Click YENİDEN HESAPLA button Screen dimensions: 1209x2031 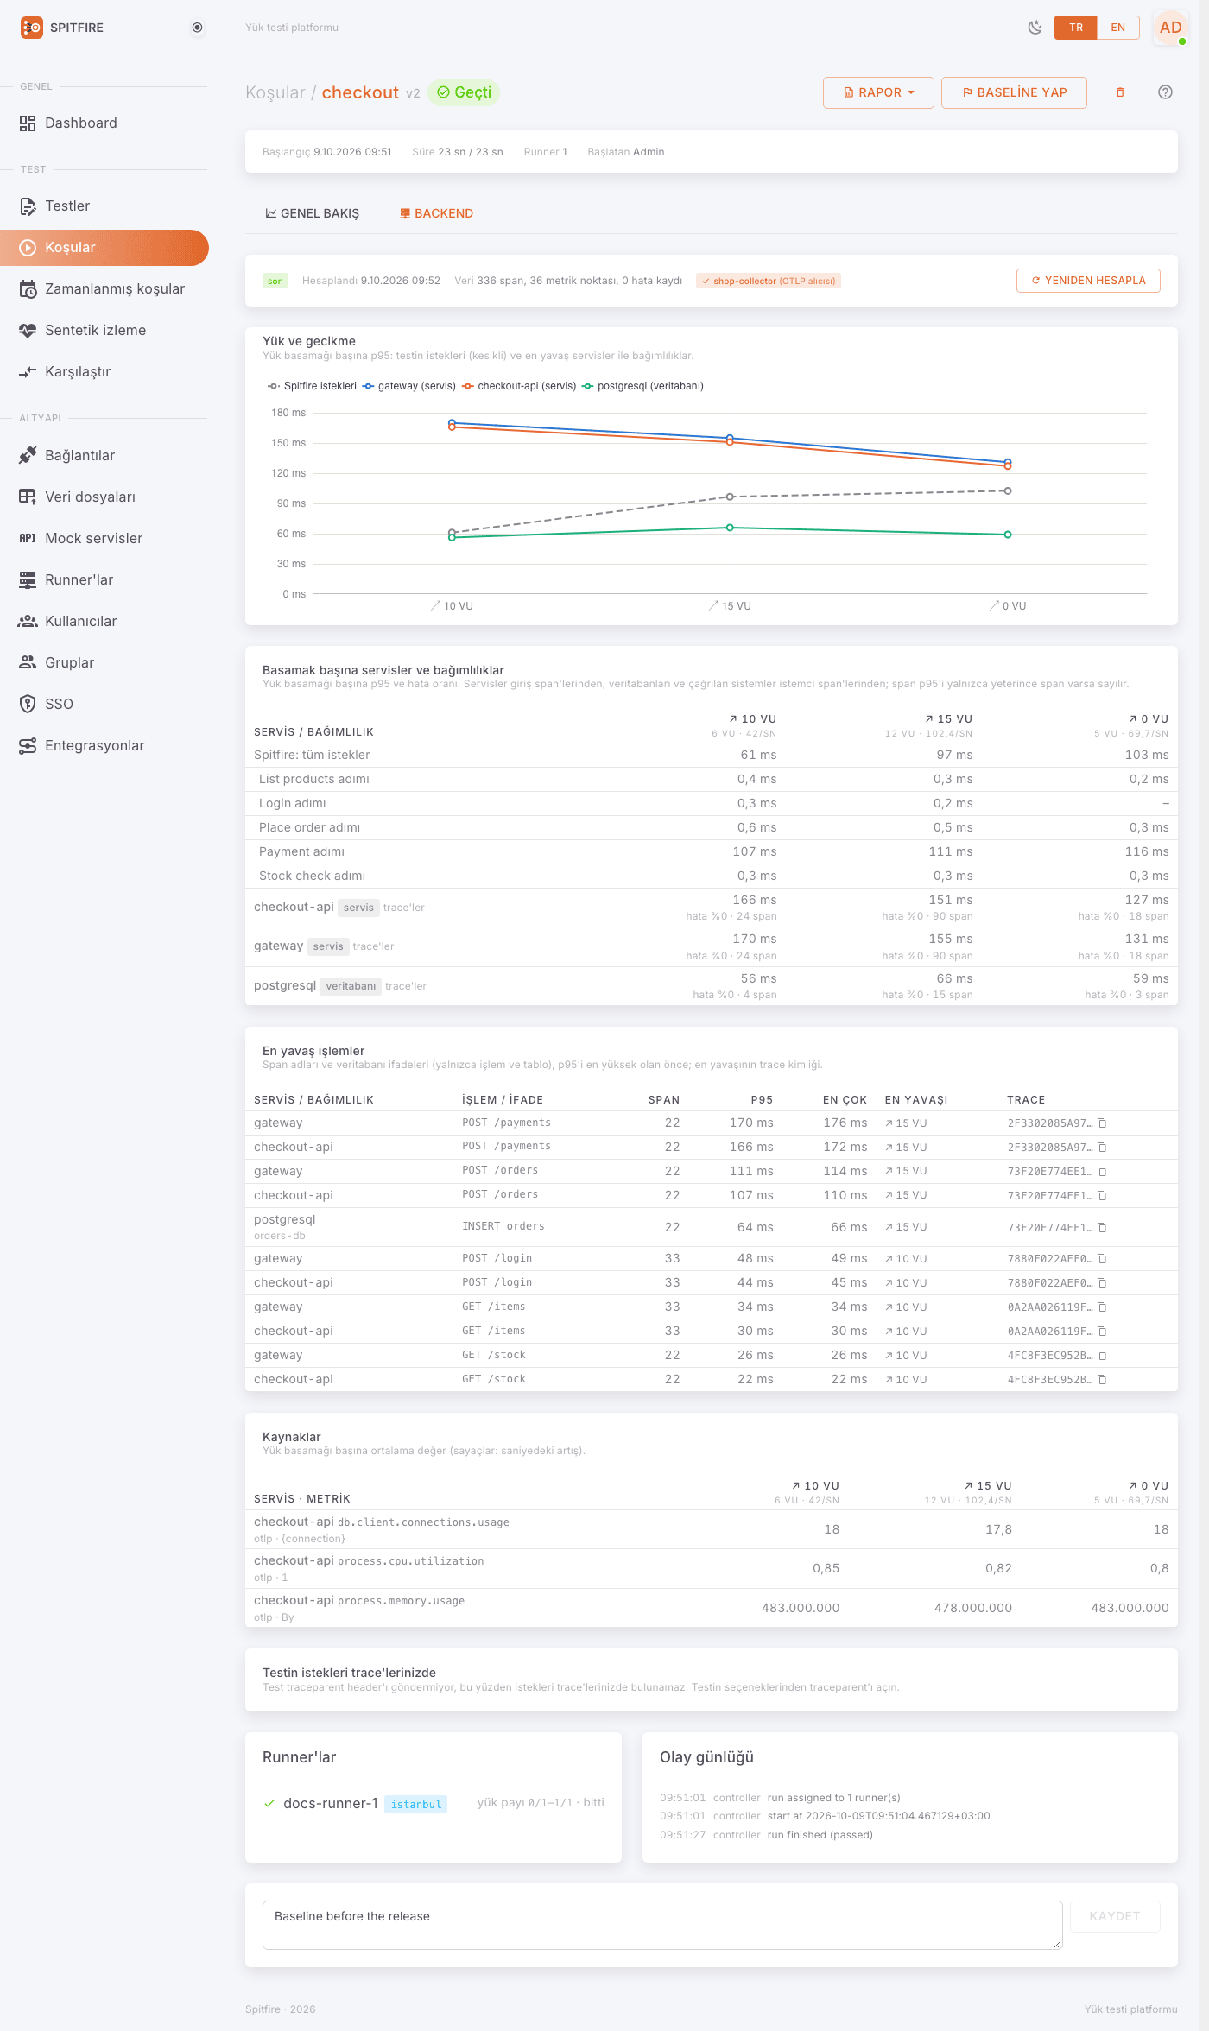[x=1088, y=281]
